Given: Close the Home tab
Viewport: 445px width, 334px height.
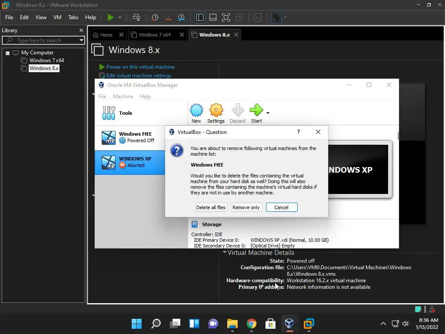Looking at the screenshot, I should tap(121, 35).
